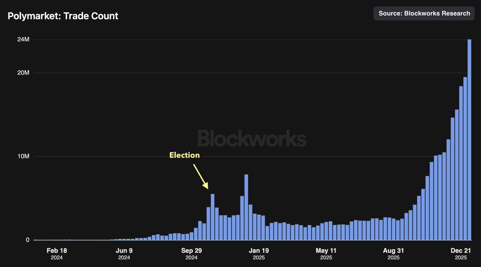481x267 pixels.
Task: Click the second peak bar near 8M
Action: click(246, 207)
